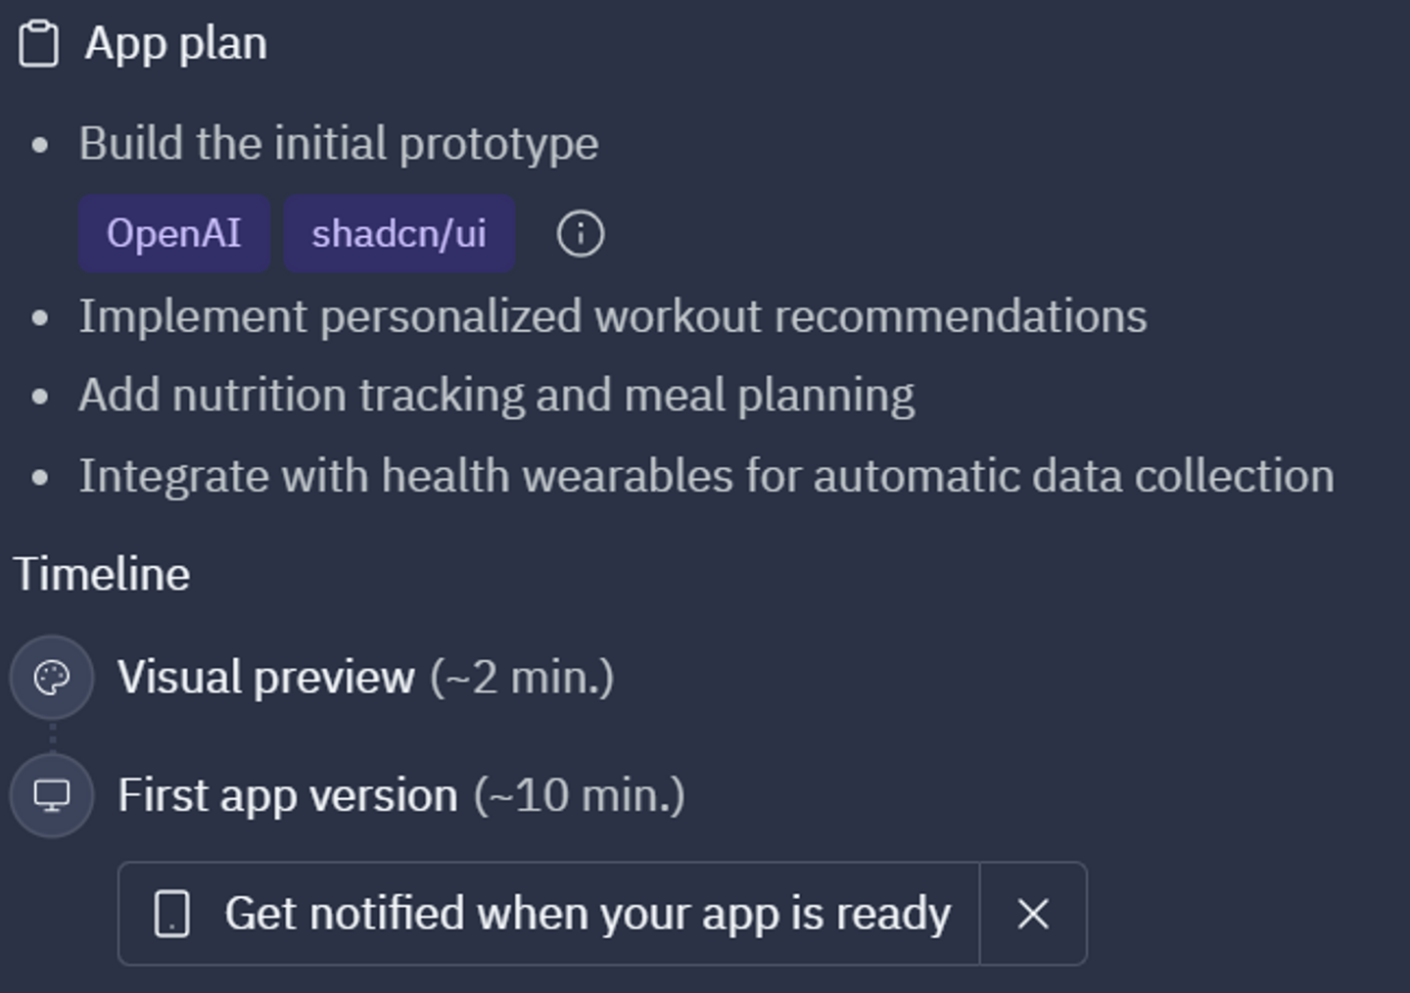Click the ~10 min. time estimate
This screenshot has width=1410, height=993.
[x=579, y=795]
